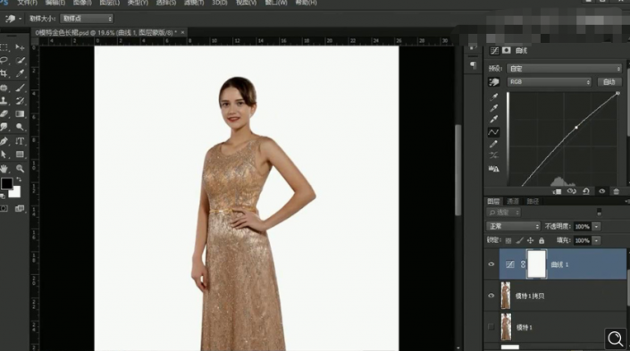
Task: Click the 自动 auto button
Action: point(609,82)
